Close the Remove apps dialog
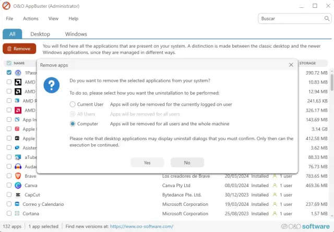Viewport: 334px width, 232px height. point(291,65)
